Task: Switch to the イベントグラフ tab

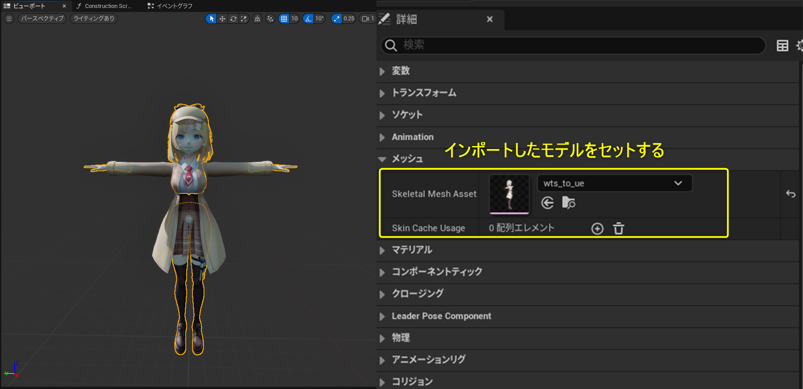Action: 170,6
